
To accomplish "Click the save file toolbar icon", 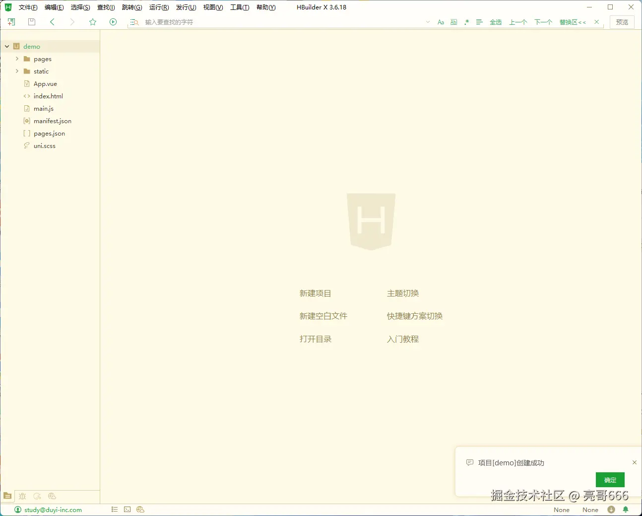I will click(32, 22).
